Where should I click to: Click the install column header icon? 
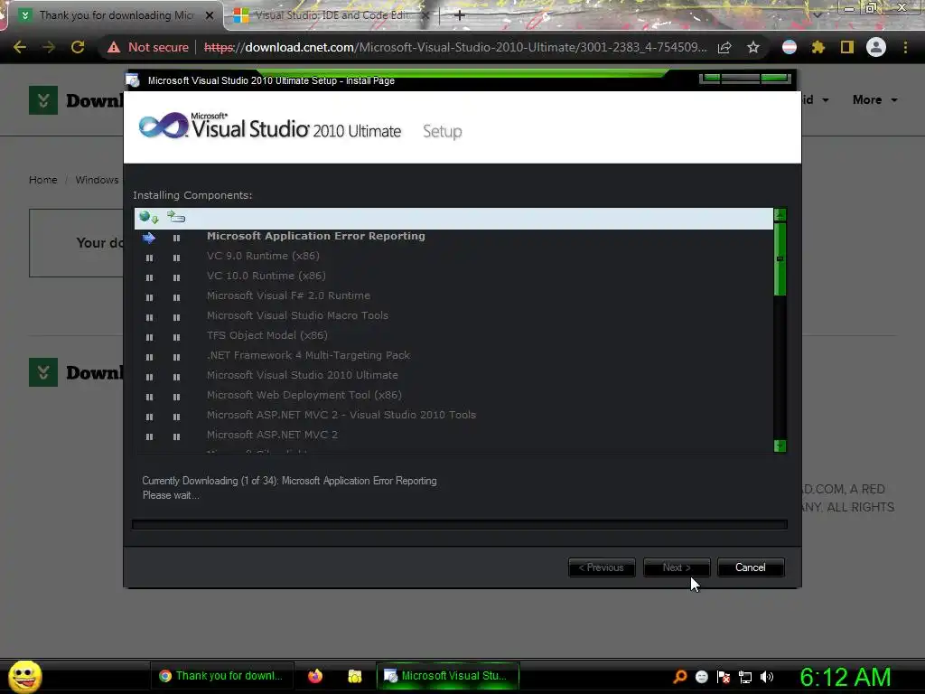(x=176, y=217)
